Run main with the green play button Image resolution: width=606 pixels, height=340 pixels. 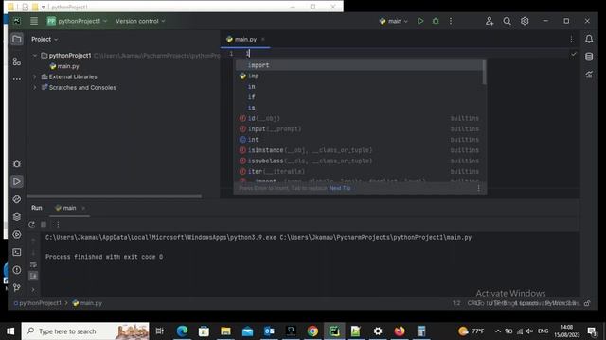(x=420, y=21)
